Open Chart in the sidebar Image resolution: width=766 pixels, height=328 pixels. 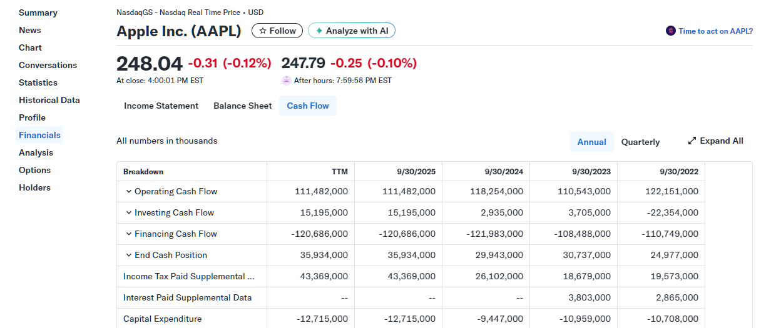[x=30, y=47]
